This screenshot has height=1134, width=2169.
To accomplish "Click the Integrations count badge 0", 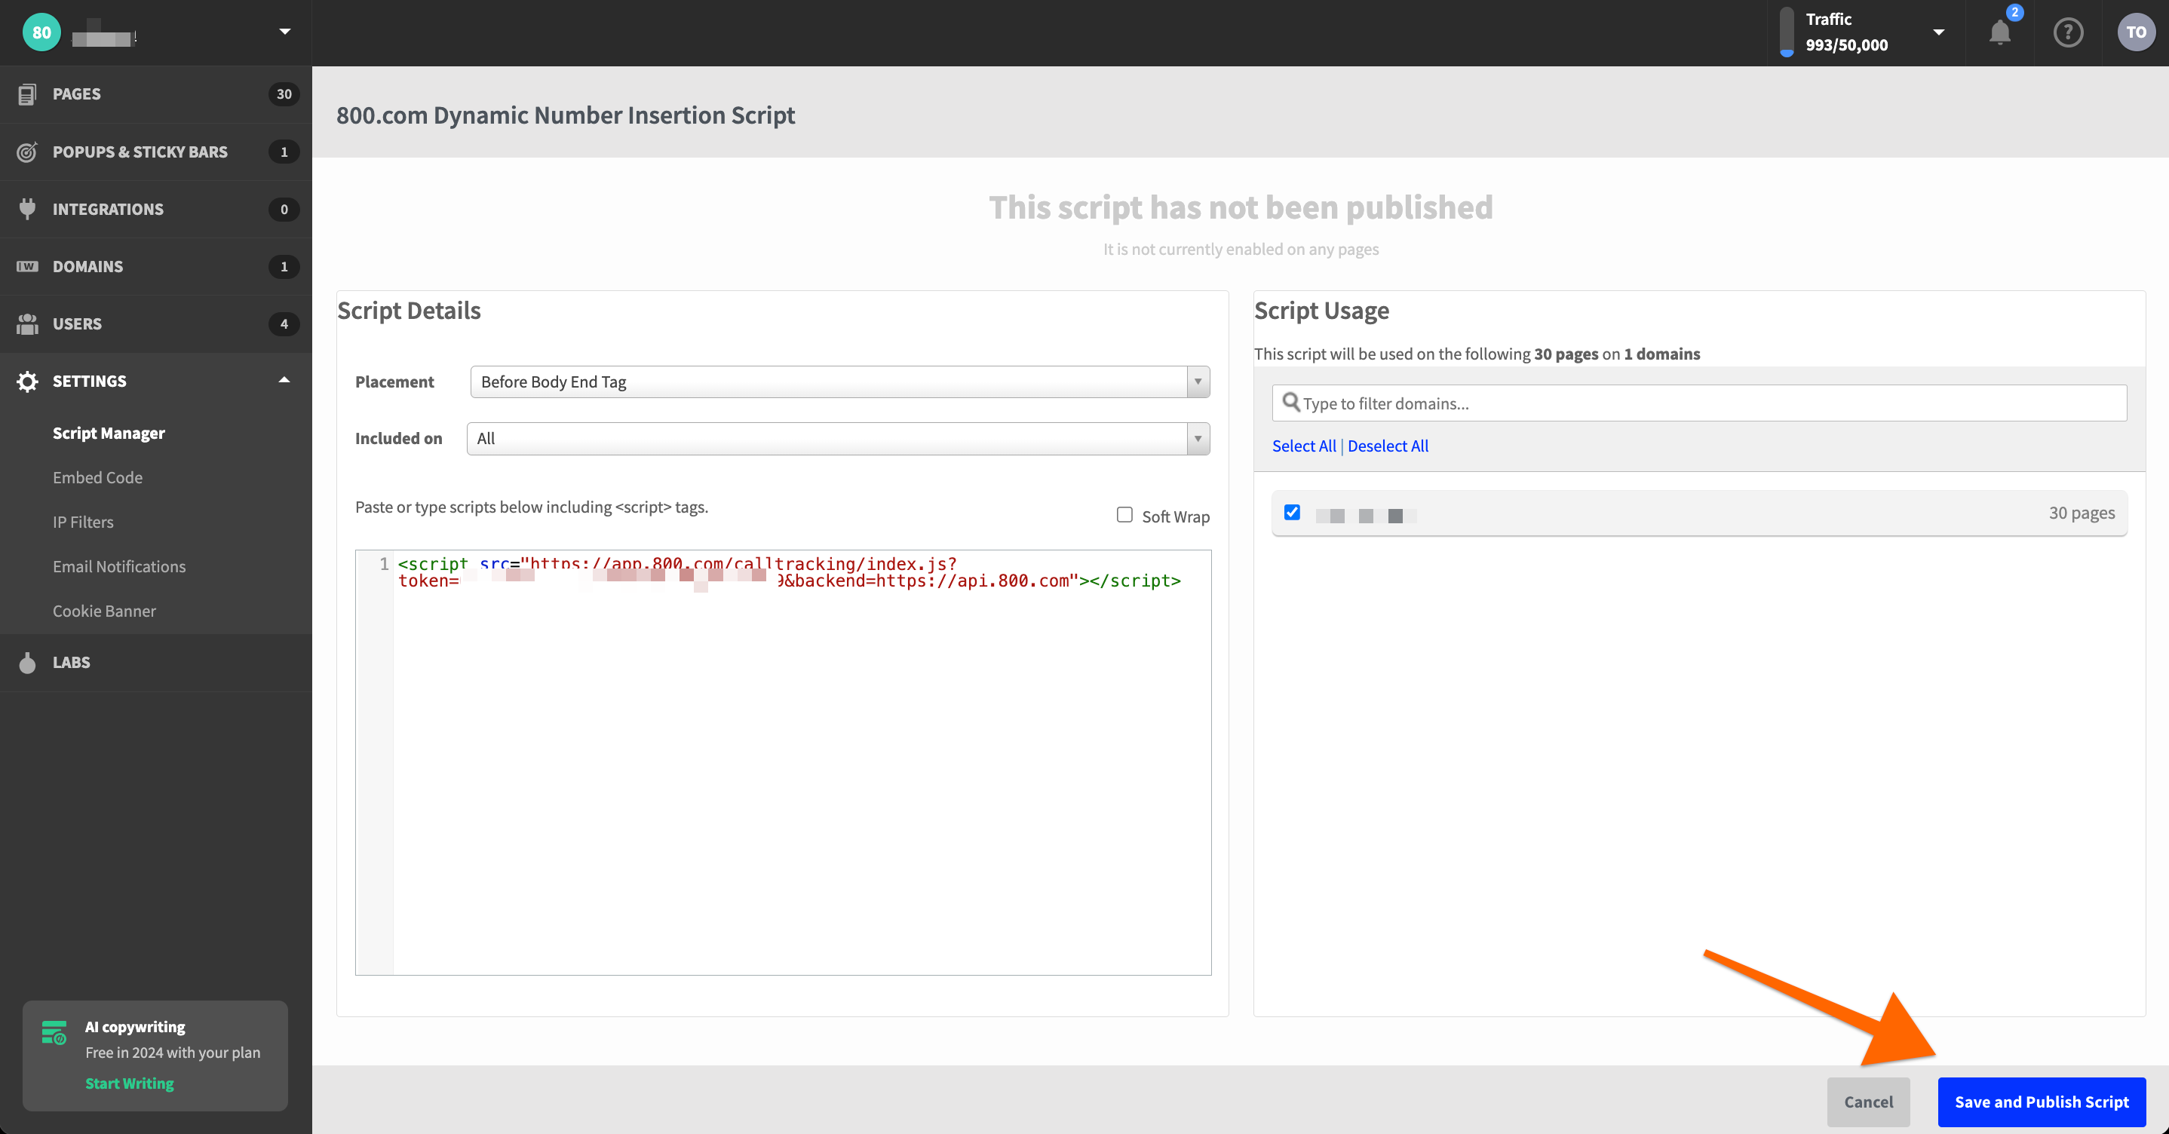I will (x=284, y=209).
